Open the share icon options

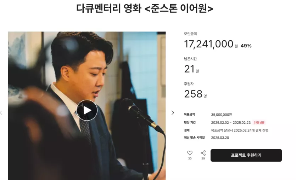[x=203, y=153]
